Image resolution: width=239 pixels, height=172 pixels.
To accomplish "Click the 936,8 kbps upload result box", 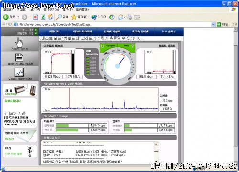I will click(x=146, y=77).
